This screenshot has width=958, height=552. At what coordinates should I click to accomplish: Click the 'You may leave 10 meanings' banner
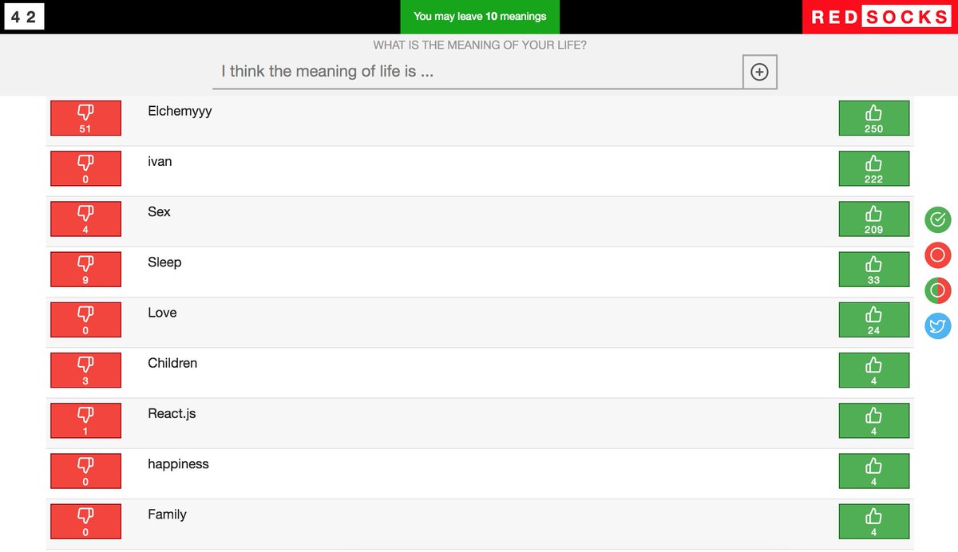pyautogui.click(x=480, y=17)
